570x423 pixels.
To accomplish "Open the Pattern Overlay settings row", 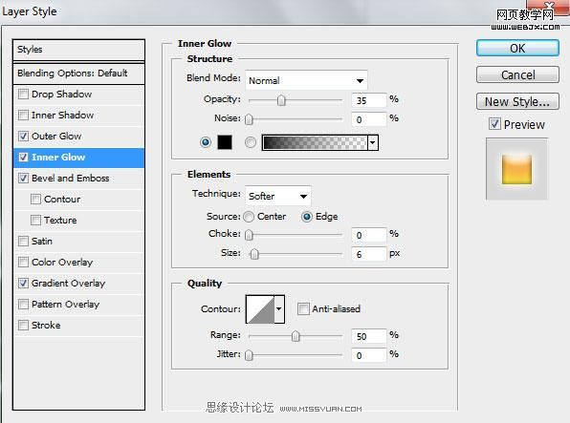I will pos(78,304).
